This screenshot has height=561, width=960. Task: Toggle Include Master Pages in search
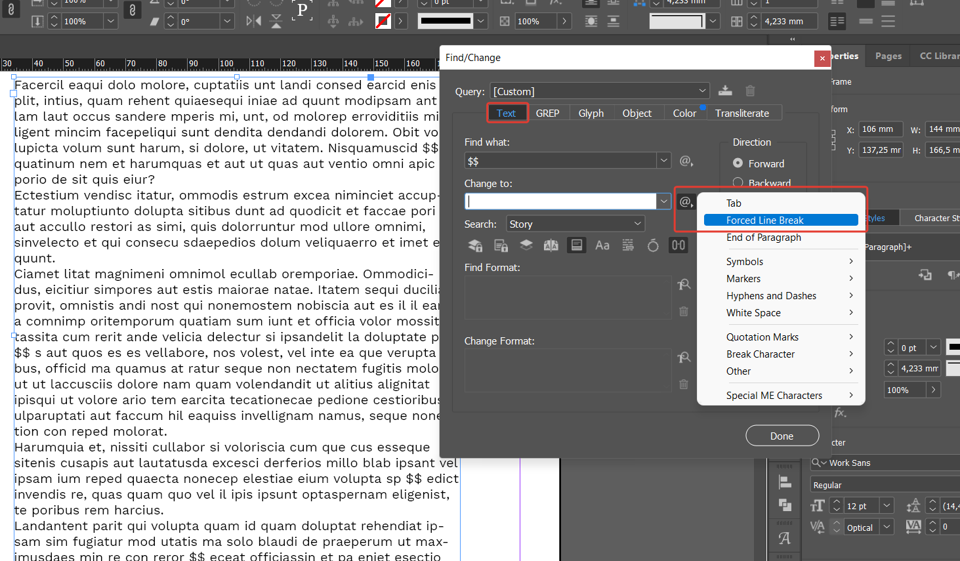tap(551, 245)
